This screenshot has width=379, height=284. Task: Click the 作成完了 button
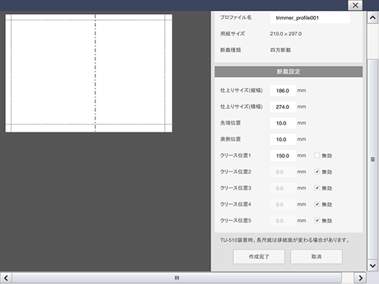click(x=259, y=257)
